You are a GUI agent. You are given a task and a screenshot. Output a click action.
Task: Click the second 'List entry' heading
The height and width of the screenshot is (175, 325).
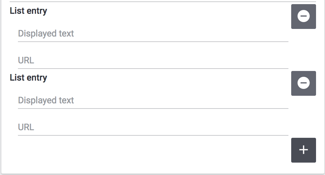point(28,78)
